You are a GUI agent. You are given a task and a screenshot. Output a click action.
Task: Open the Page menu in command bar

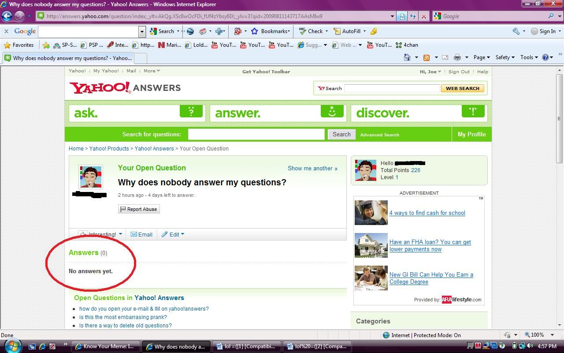tap(482, 57)
